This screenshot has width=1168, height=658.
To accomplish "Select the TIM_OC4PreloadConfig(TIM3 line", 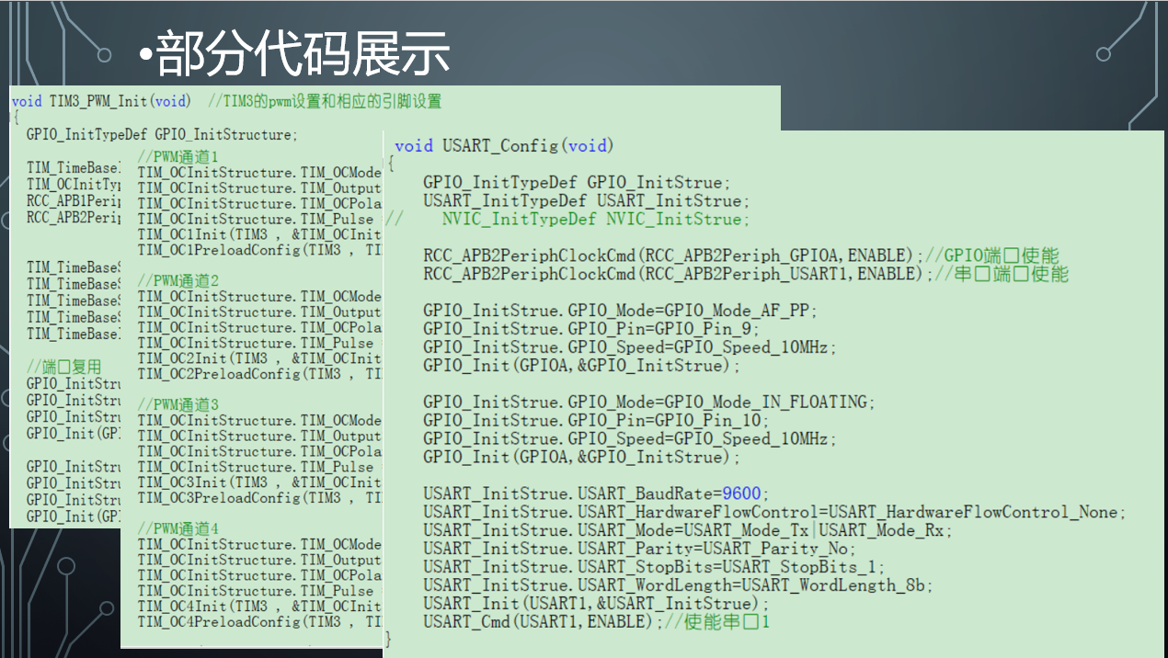I will [259, 622].
